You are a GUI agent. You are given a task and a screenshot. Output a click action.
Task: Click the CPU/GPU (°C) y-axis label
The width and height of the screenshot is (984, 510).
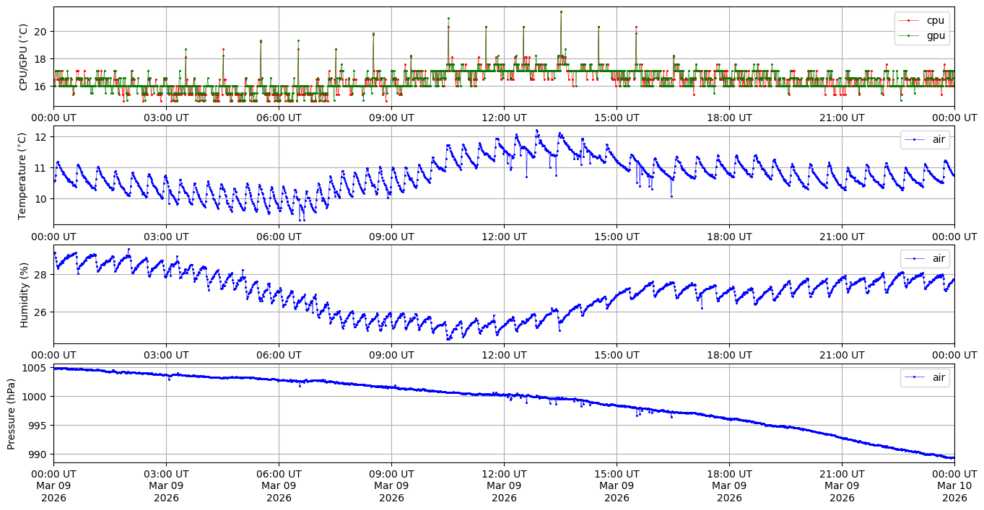tap(24, 57)
